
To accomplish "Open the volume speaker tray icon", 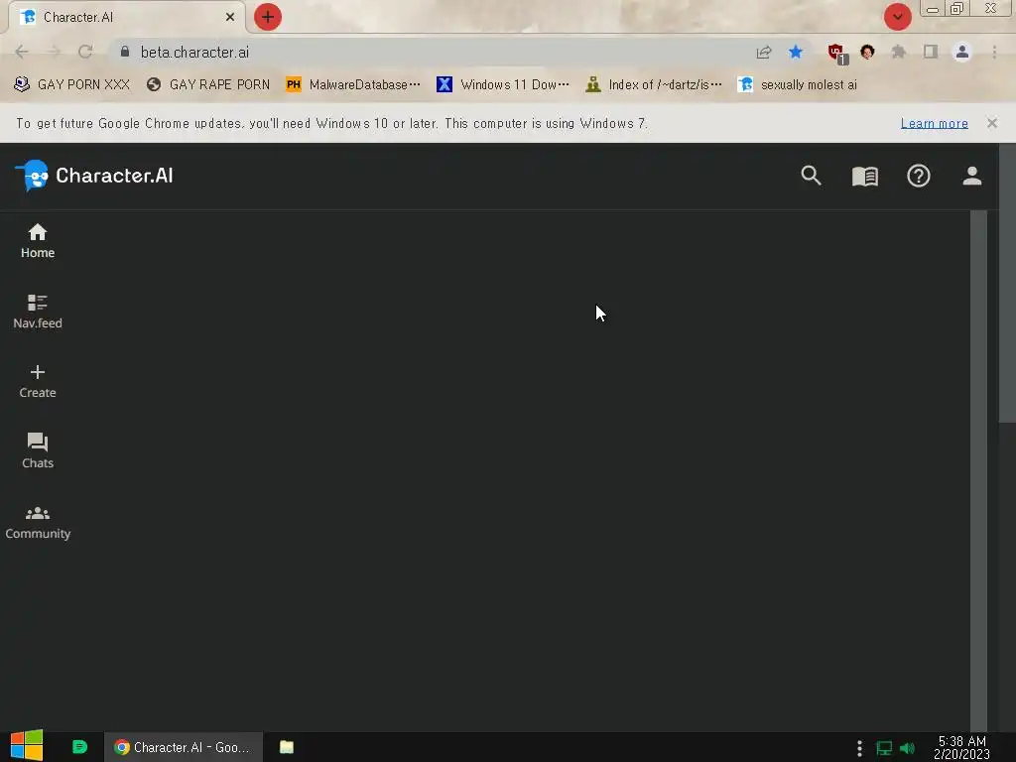I will coord(907,748).
